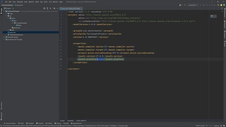The width and height of the screenshot is (226, 127).
Task: Open the Window menu
Action: [55, 2]
